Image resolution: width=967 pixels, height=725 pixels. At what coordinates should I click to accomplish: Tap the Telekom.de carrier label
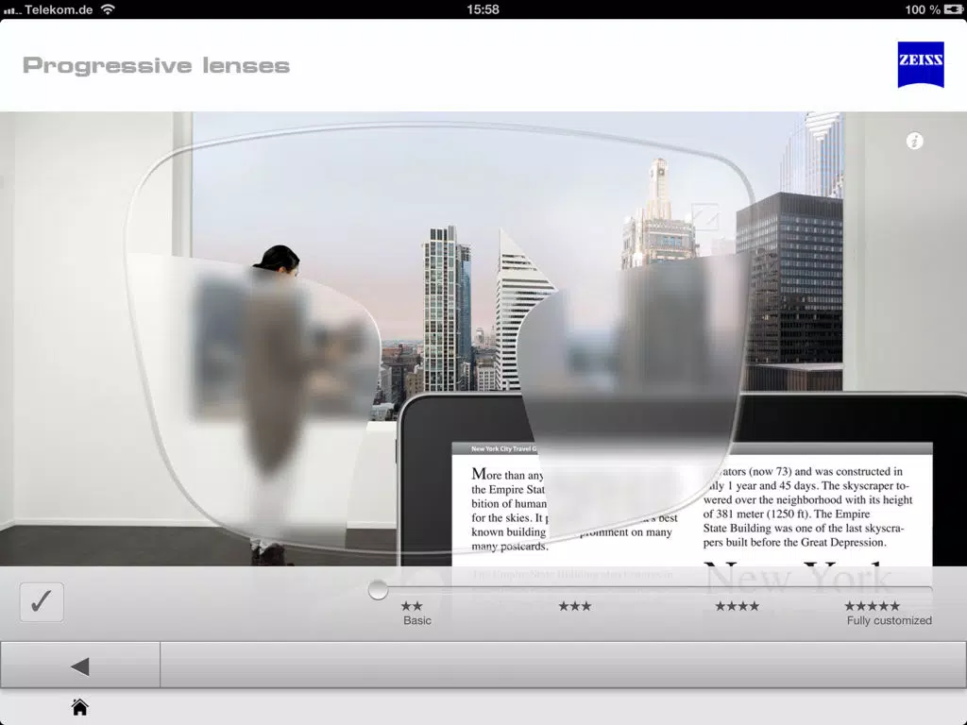pos(59,9)
